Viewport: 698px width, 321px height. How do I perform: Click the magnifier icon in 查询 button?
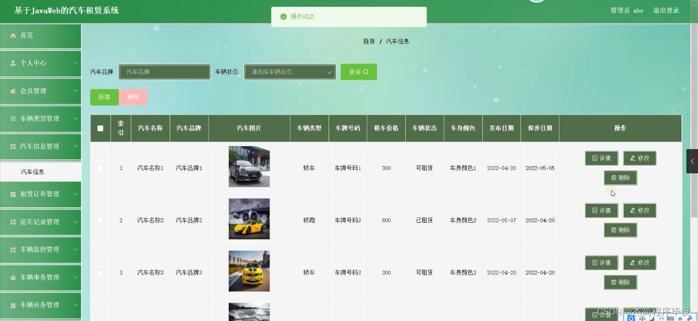click(x=366, y=72)
